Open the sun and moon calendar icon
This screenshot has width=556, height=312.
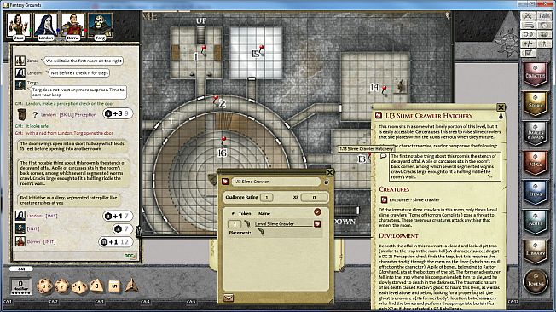pos(528,34)
